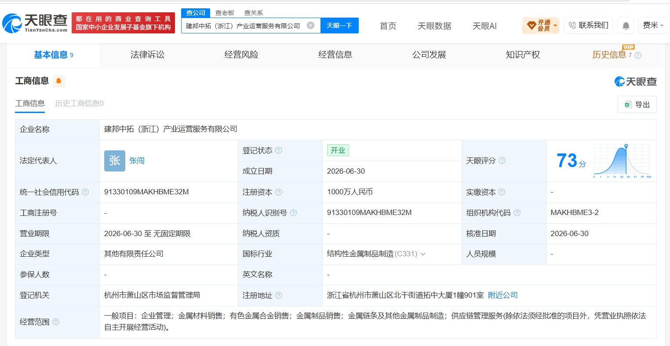
Task: Click help icon next to 统一社会信用代码
Action: (85, 192)
